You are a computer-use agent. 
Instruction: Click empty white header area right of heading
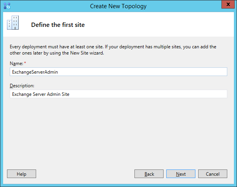[159, 24]
